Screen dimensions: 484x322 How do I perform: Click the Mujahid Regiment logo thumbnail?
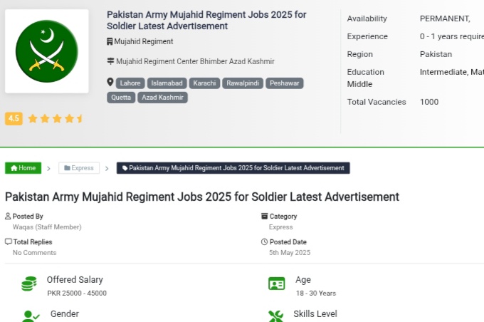46,51
